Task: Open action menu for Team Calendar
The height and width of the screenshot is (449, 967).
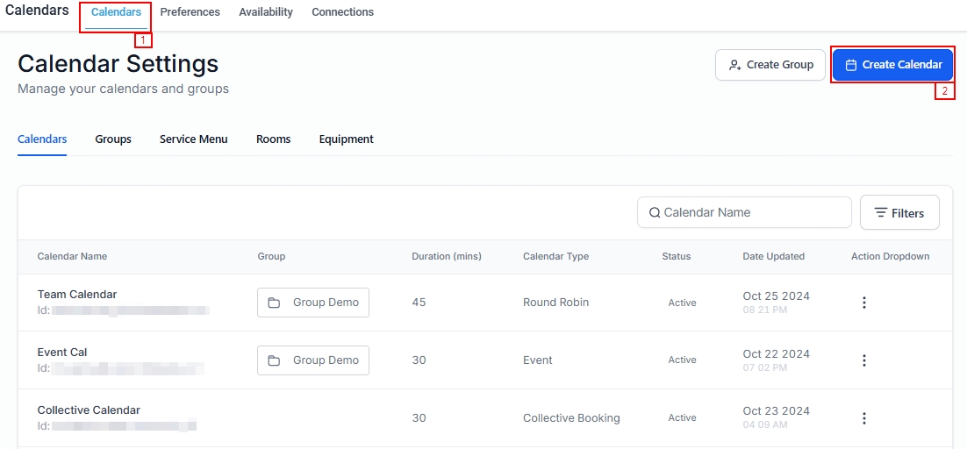Action: pos(863,303)
